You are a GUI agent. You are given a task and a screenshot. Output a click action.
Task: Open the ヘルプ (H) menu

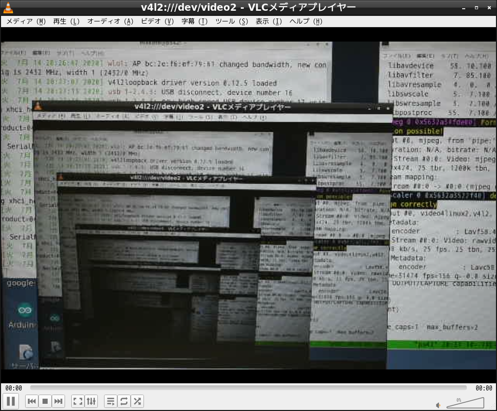(x=306, y=21)
